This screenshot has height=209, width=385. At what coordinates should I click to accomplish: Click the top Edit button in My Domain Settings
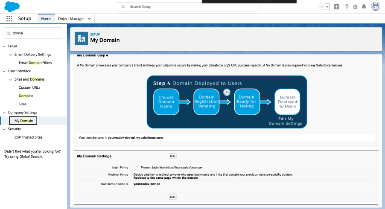tap(172, 156)
